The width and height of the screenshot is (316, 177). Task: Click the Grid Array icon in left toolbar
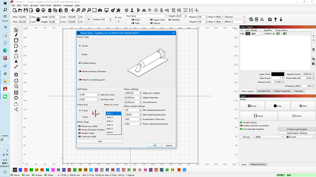16,93
